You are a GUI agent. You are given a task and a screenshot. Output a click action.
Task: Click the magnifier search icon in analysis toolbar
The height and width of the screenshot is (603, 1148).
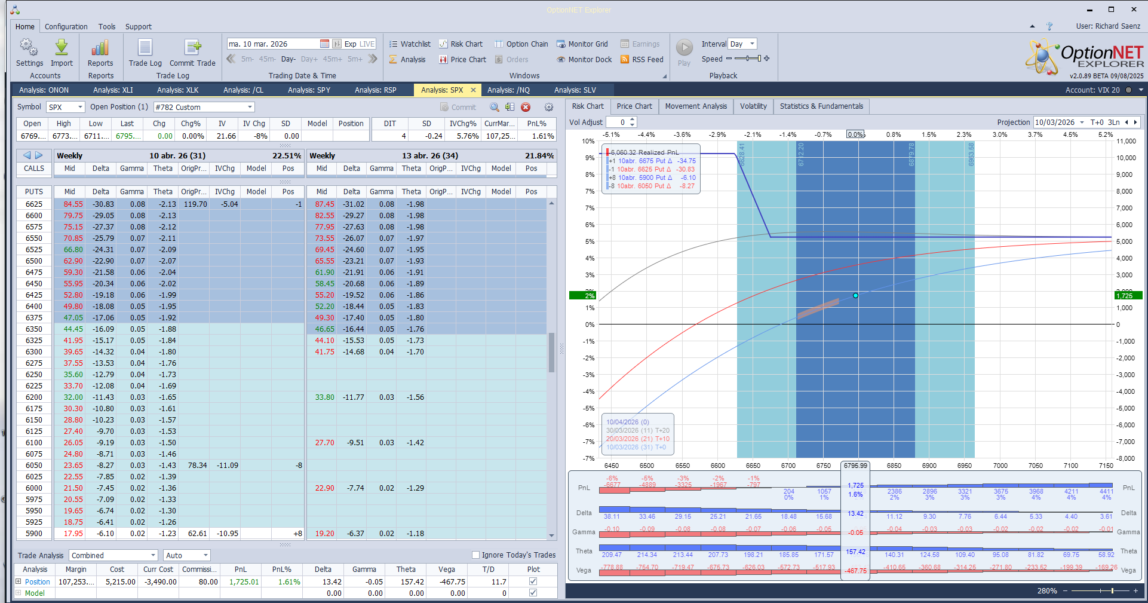[x=495, y=107]
